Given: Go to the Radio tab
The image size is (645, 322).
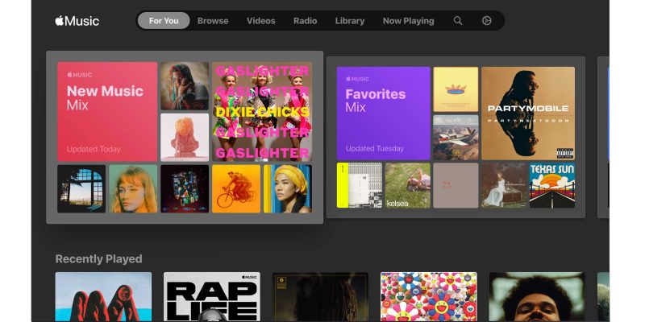Looking at the screenshot, I should tap(305, 21).
